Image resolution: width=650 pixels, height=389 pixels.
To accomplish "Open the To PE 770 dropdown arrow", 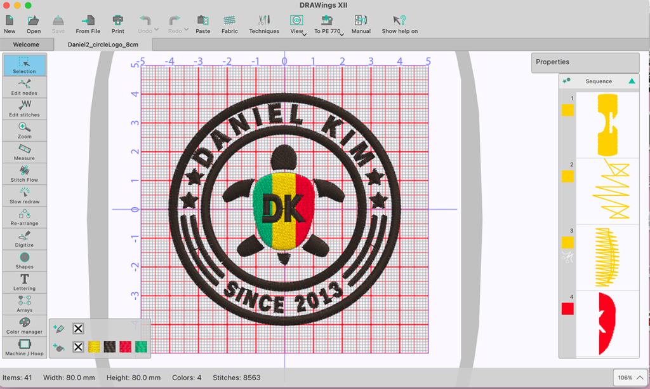I will click(x=342, y=34).
